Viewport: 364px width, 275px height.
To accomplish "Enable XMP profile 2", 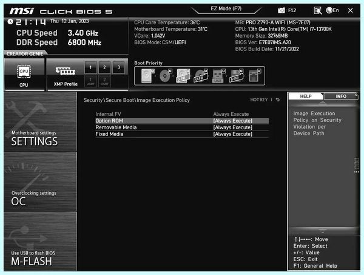I will [104, 67].
